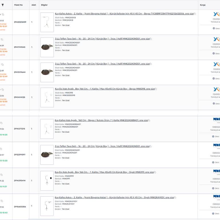This screenshot has height=220, width=220.
Task: Open Kuş Evi Askı Ayağı Siyah MNK099 link
Action: [104, 172]
